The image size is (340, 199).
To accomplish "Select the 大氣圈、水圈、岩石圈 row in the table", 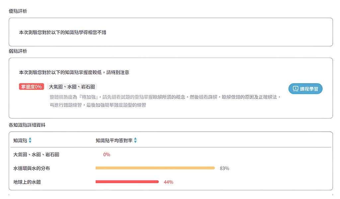I will coord(36,155).
